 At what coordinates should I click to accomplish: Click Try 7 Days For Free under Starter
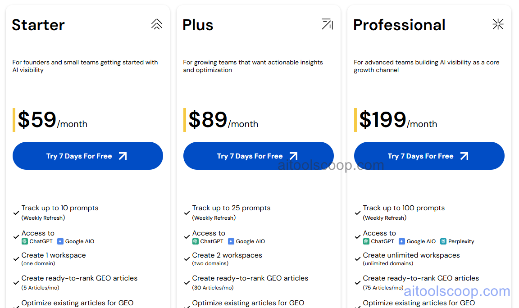[x=87, y=156]
